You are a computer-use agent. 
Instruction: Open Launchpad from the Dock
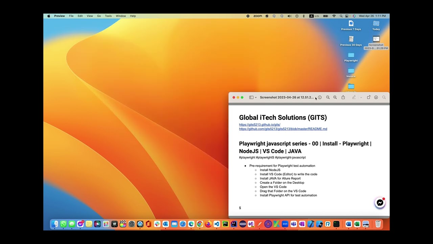pyautogui.click(x=106, y=224)
